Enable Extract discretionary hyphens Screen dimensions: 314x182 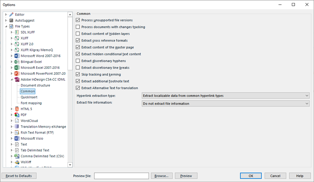pos(78,61)
